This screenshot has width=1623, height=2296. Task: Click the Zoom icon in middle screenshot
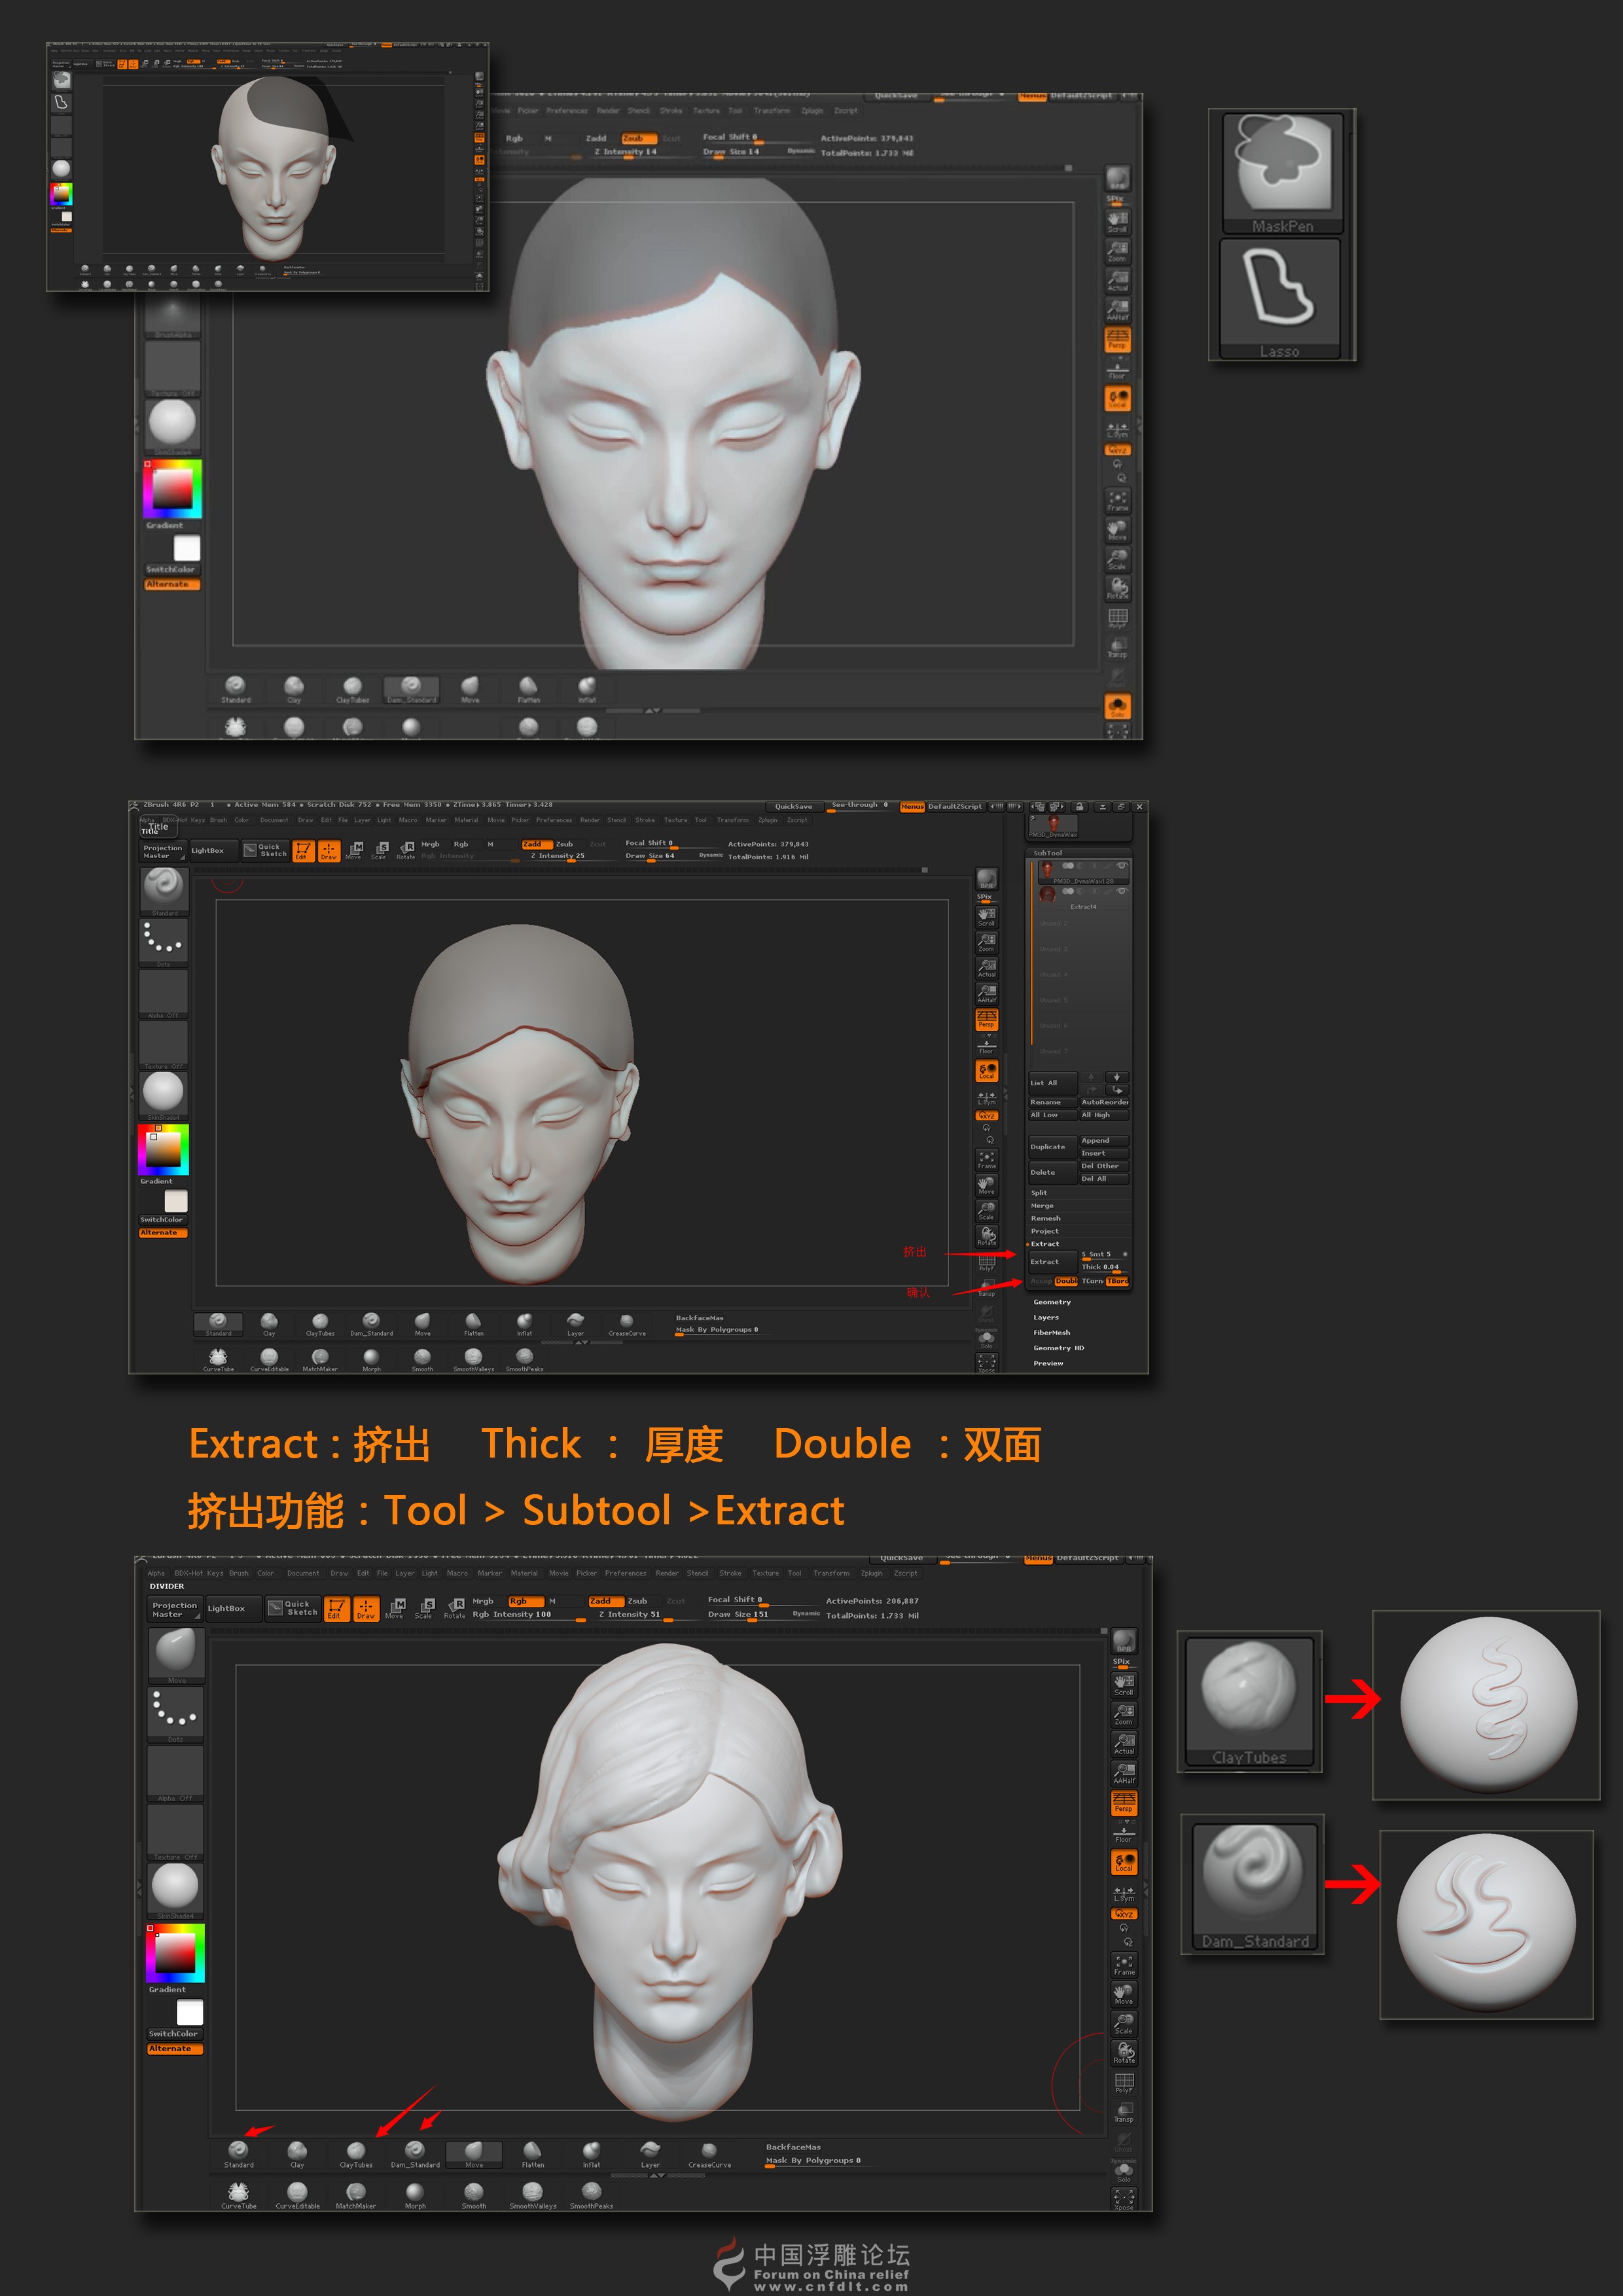click(x=986, y=942)
